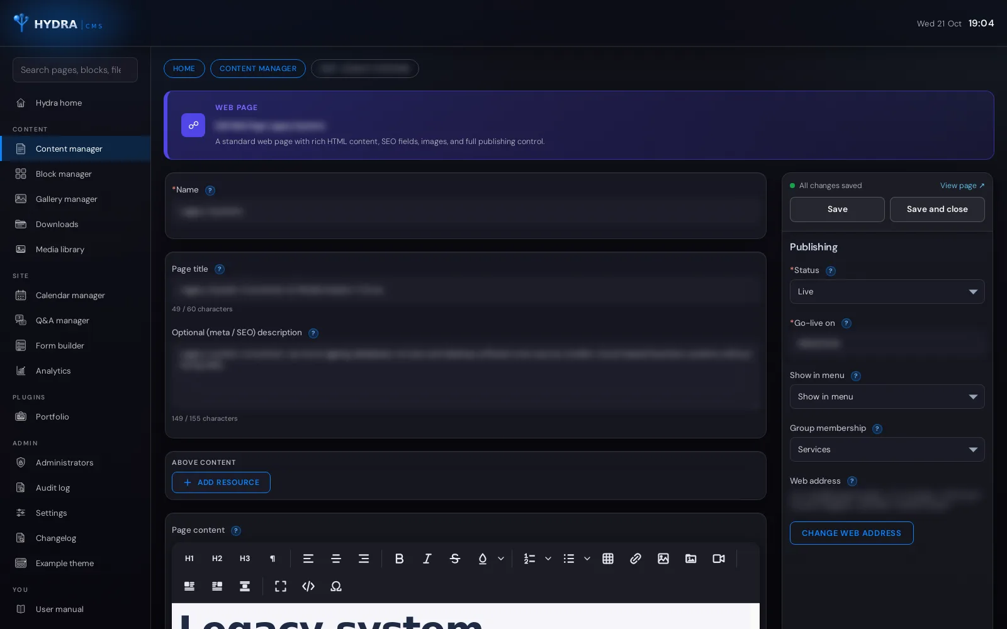Apply strikethrough formatting

click(454, 559)
